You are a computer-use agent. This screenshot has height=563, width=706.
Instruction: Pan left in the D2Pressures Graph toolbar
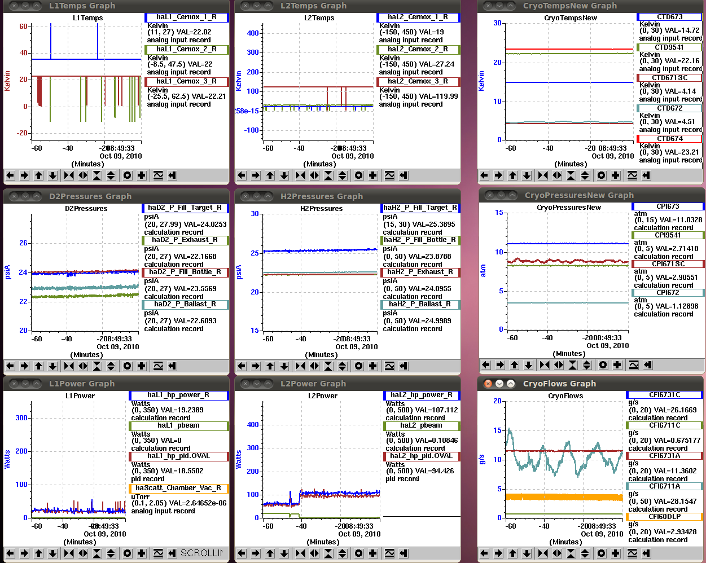10,366
